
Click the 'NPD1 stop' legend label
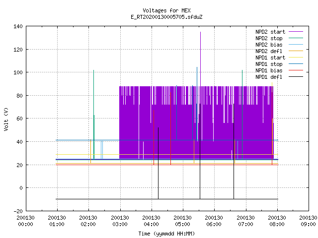(269, 64)
